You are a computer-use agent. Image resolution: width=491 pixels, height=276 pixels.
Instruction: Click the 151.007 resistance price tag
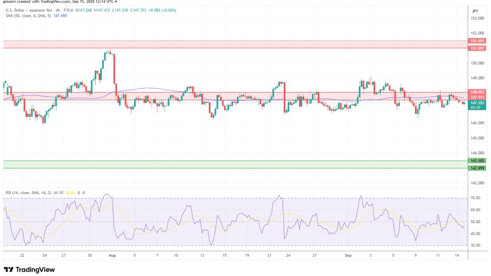[477, 48]
